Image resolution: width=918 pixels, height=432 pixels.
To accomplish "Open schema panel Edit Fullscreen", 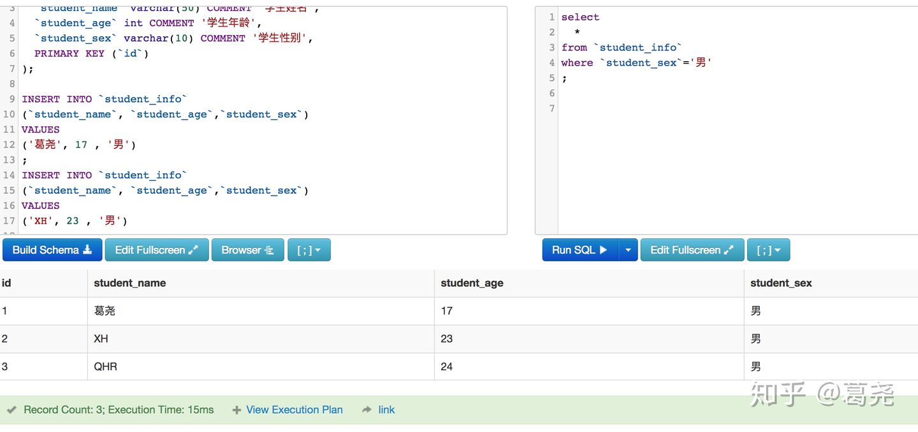I will 156,250.
